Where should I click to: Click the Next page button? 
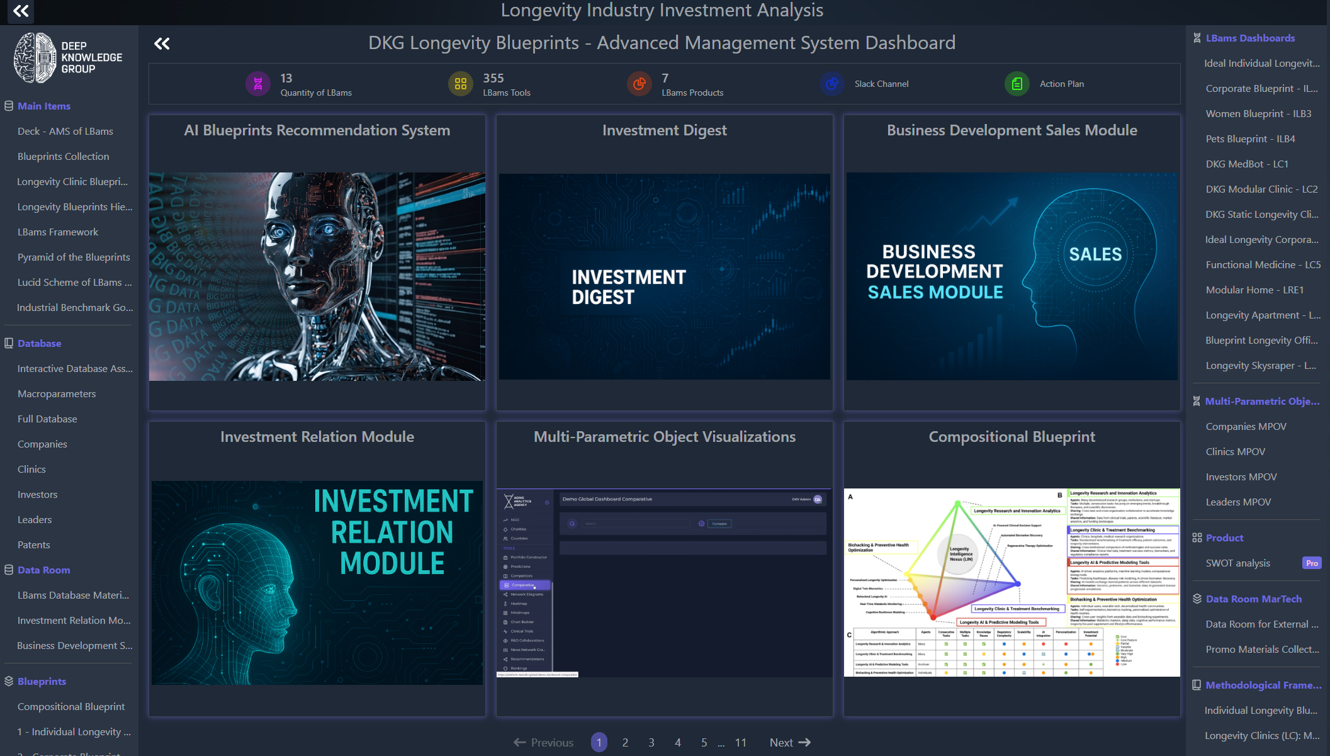pyautogui.click(x=789, y=743)
